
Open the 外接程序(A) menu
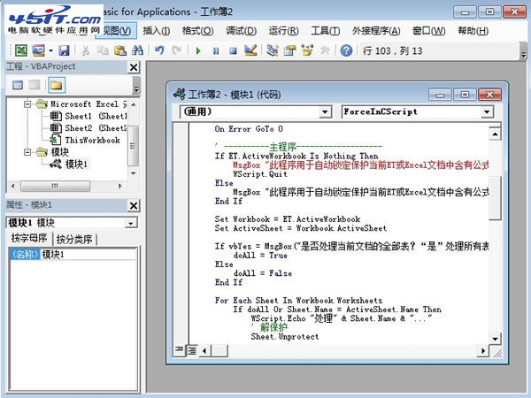[376, 31]
